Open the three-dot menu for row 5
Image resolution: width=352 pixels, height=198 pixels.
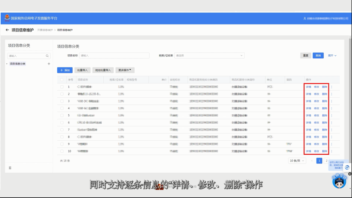click(x=331, y=116)
